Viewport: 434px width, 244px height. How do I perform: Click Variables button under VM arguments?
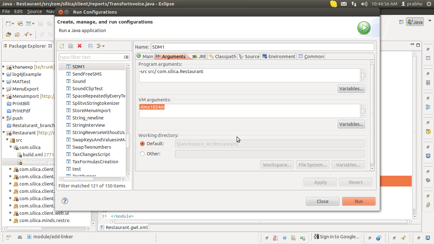[351, 124]
